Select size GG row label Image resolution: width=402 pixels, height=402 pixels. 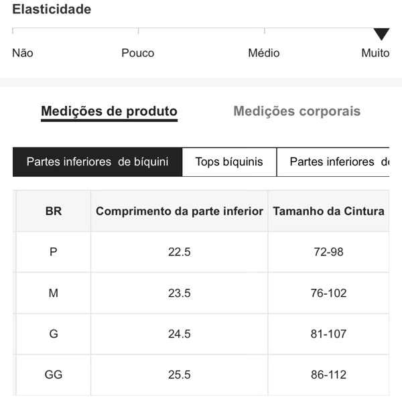coord(54,375)
